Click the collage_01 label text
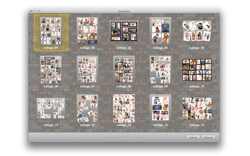250x156 pixels. click(51, 48)
